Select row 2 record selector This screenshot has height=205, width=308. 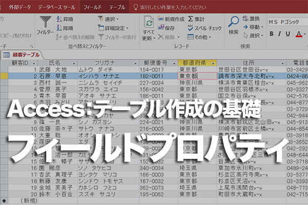[4, 76]
